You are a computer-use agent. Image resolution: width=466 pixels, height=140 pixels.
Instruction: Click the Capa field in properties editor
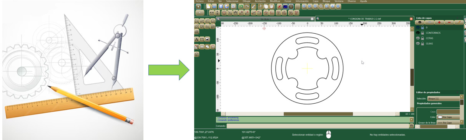[x=448, y=111]
